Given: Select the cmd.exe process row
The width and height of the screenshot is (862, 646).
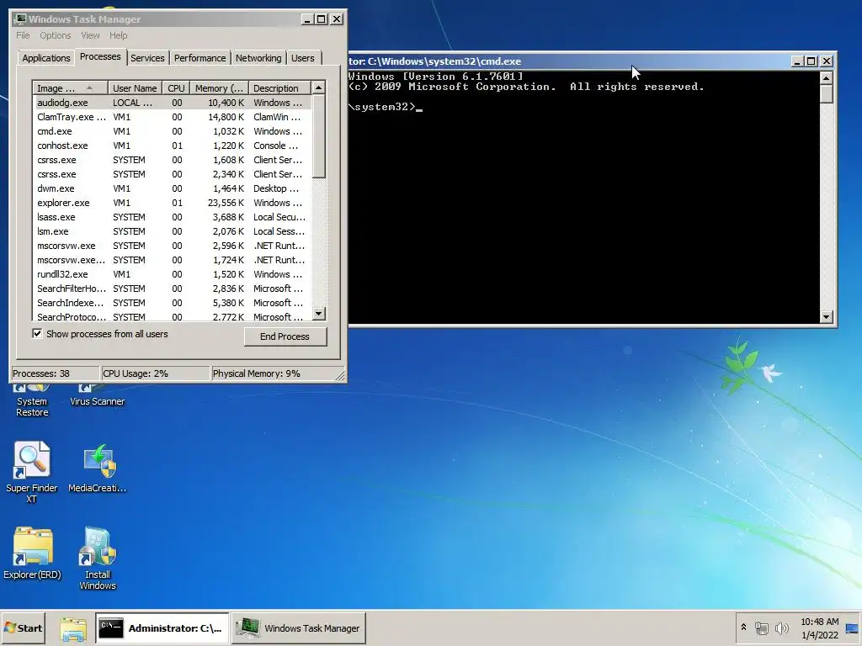Looking at the screenshot, I should 172,131.
